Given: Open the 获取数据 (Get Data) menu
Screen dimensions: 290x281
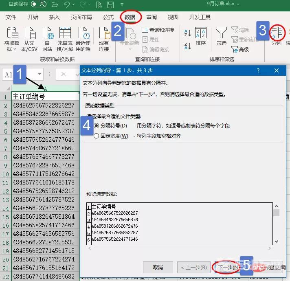Looking at the screenshot, I should coord(11,40).
